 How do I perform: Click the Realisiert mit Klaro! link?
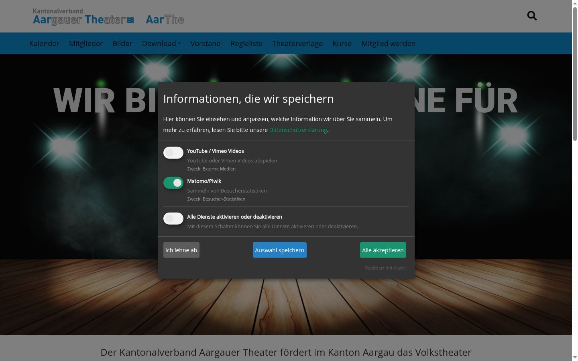click(385, 268)
